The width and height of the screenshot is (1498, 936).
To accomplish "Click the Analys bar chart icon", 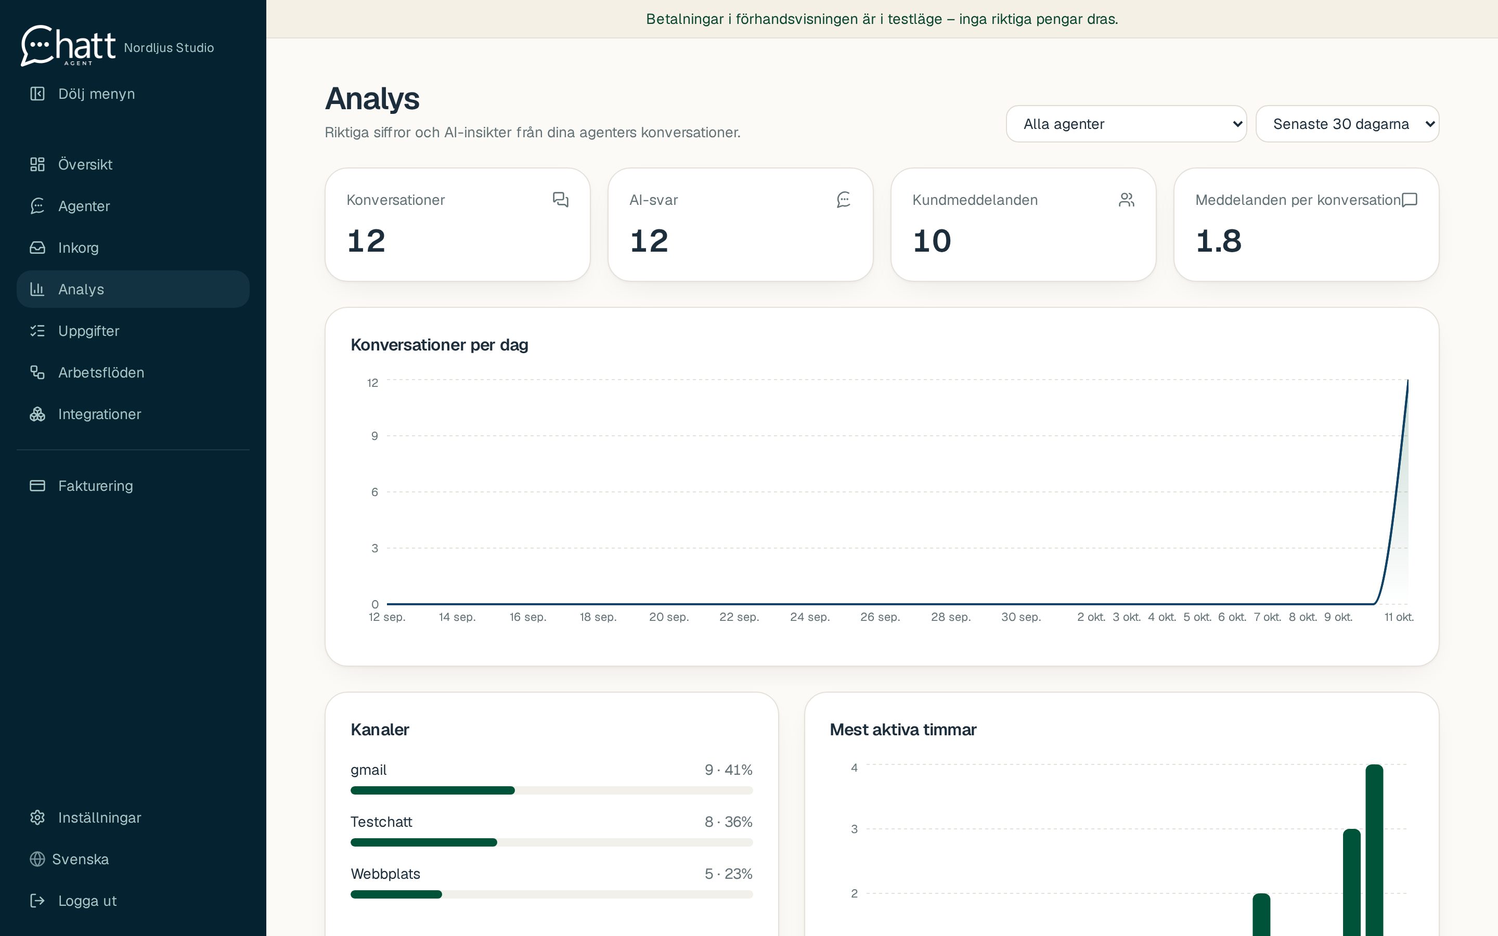I will click(x=37, y=289).
